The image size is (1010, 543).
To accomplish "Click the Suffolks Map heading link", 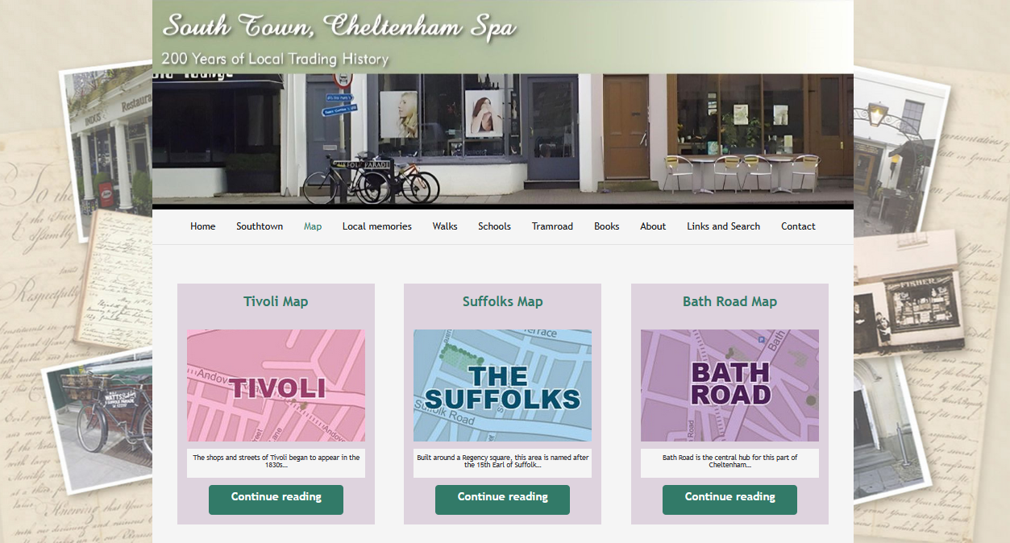I will point(503,301).
